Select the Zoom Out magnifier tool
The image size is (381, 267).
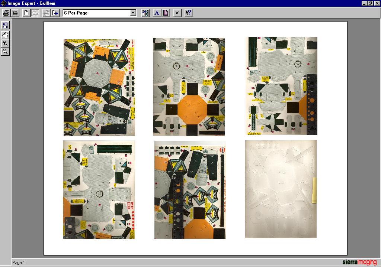point(5,52)
